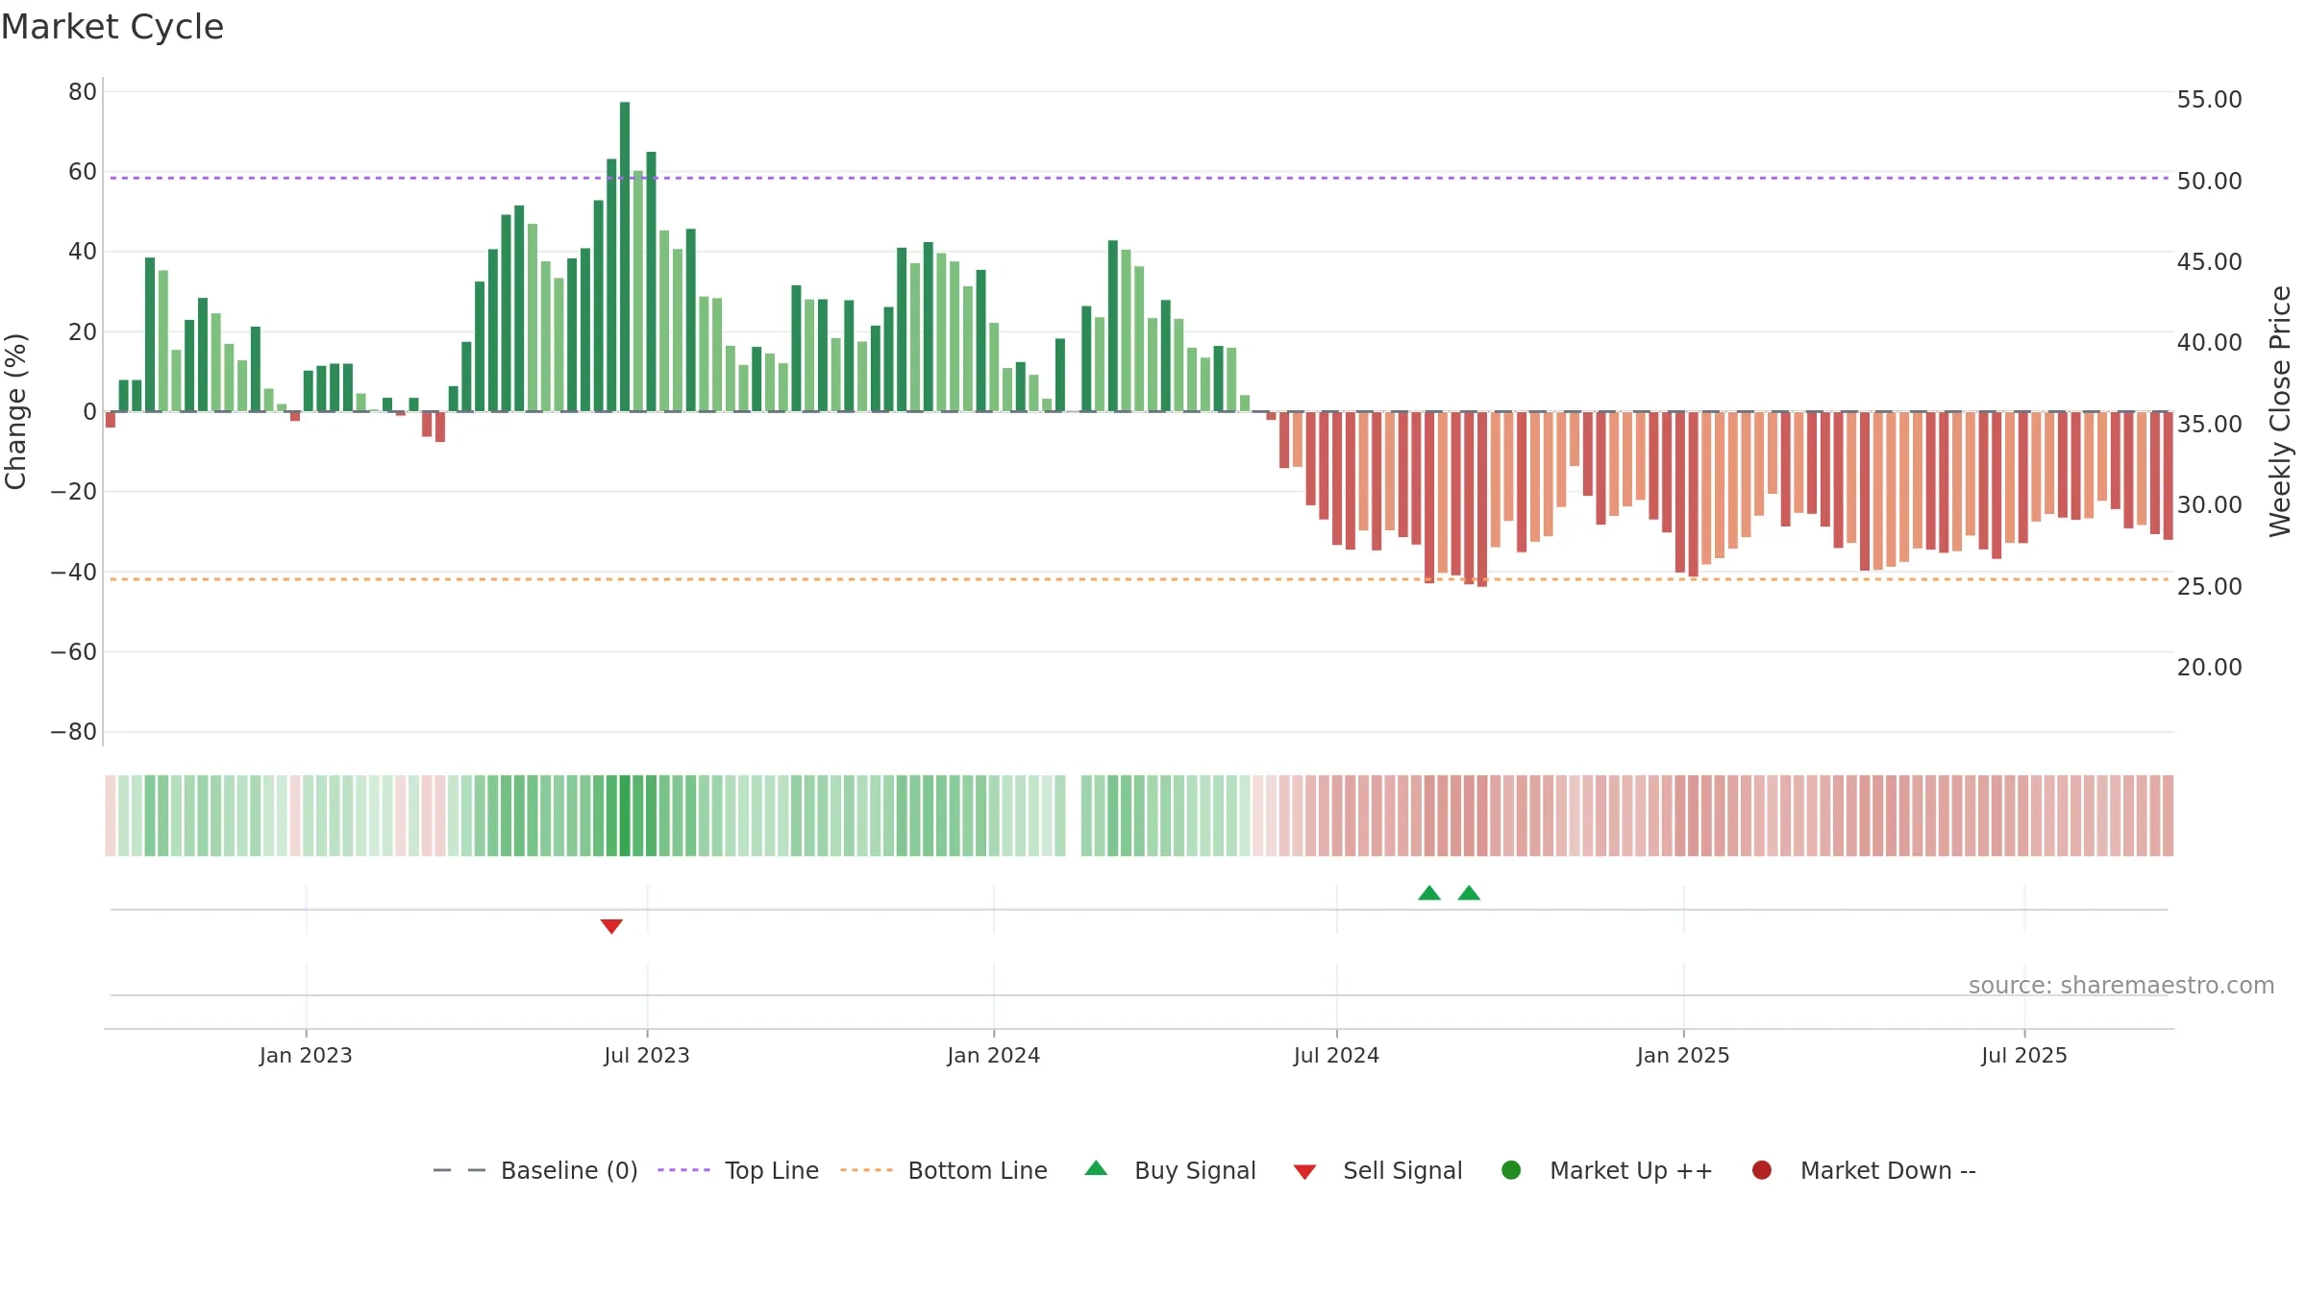This screenshot has width=2307, height=1297.
Task: Click the 50.00 price axis label
Action: click(x=2209, y=181)
